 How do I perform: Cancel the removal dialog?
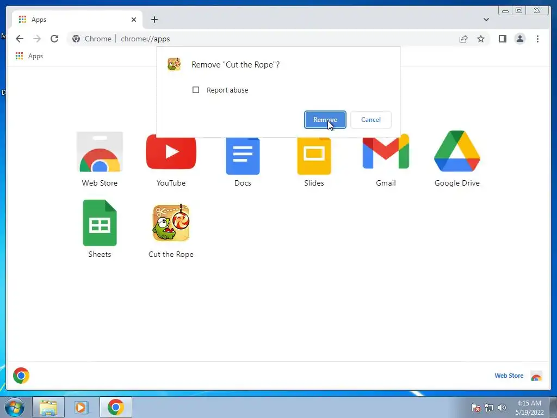371,120
